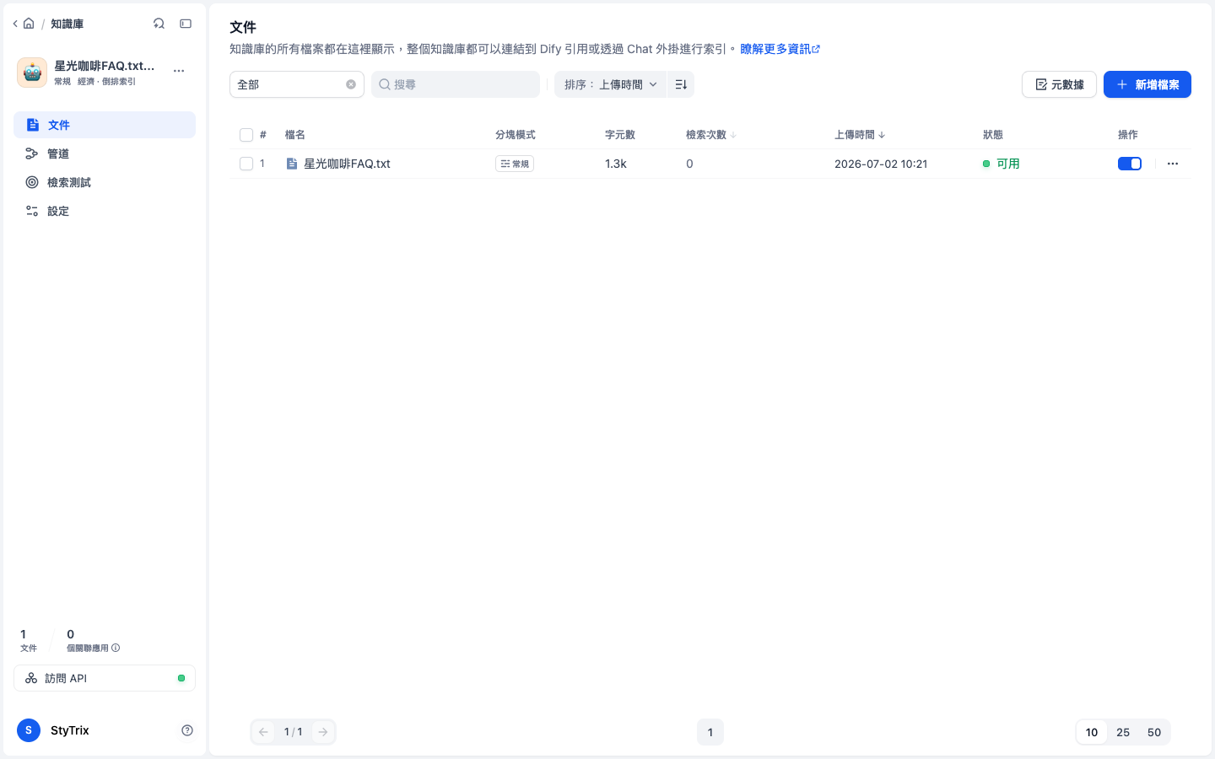The image size is (1215, 759).
Task: Click the refresh-style icon beside 知識庫
Action: (x=159, y=24)
